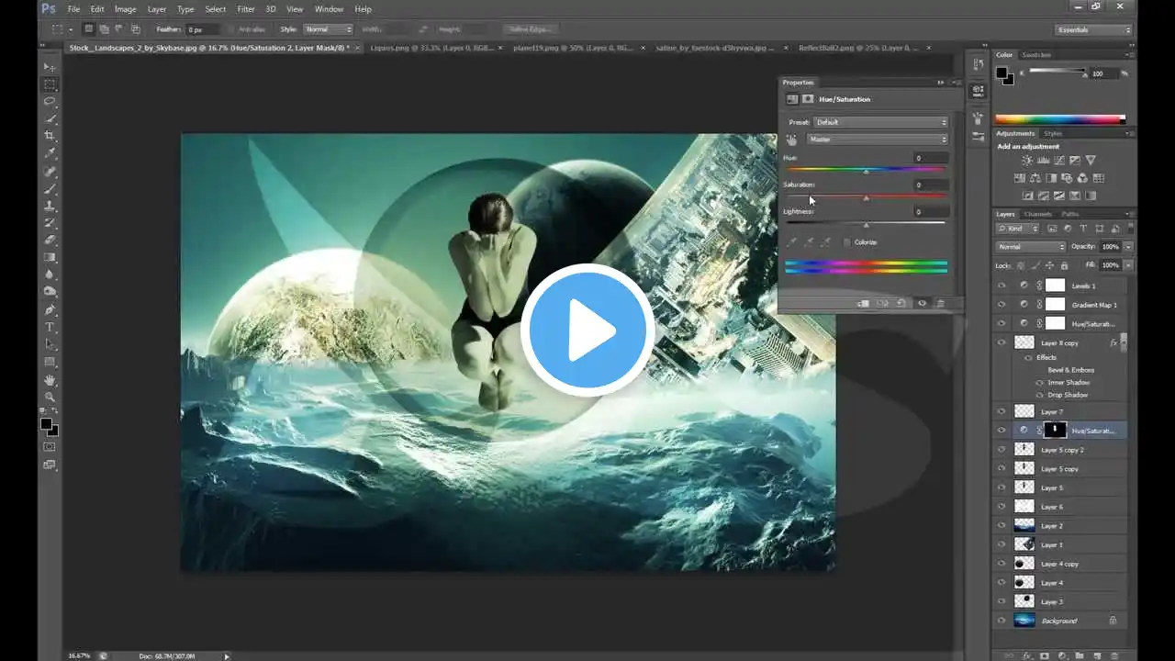
Task: Open the Preset dropdown in Properties
Action: click(x=879, y=122)
